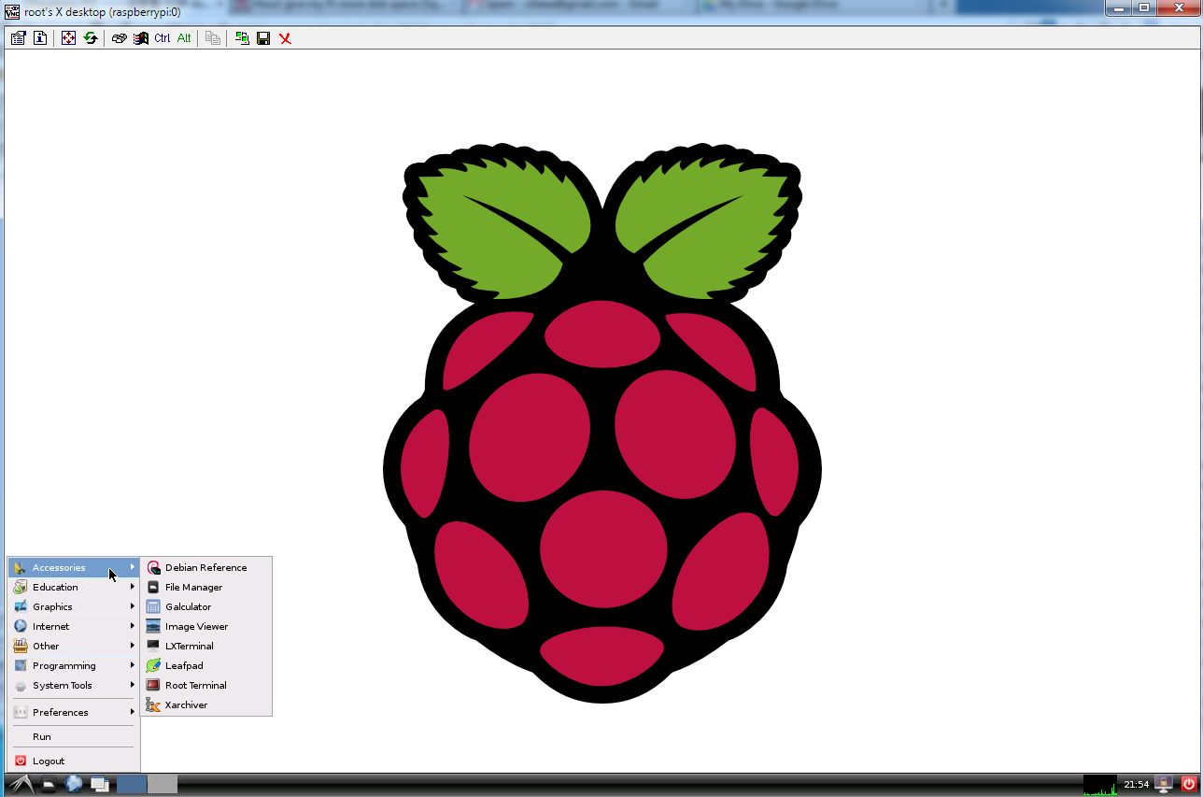Screen dimensions: 1203x797
Task: Start a new VNC connection icon
Action: point(242,38)
